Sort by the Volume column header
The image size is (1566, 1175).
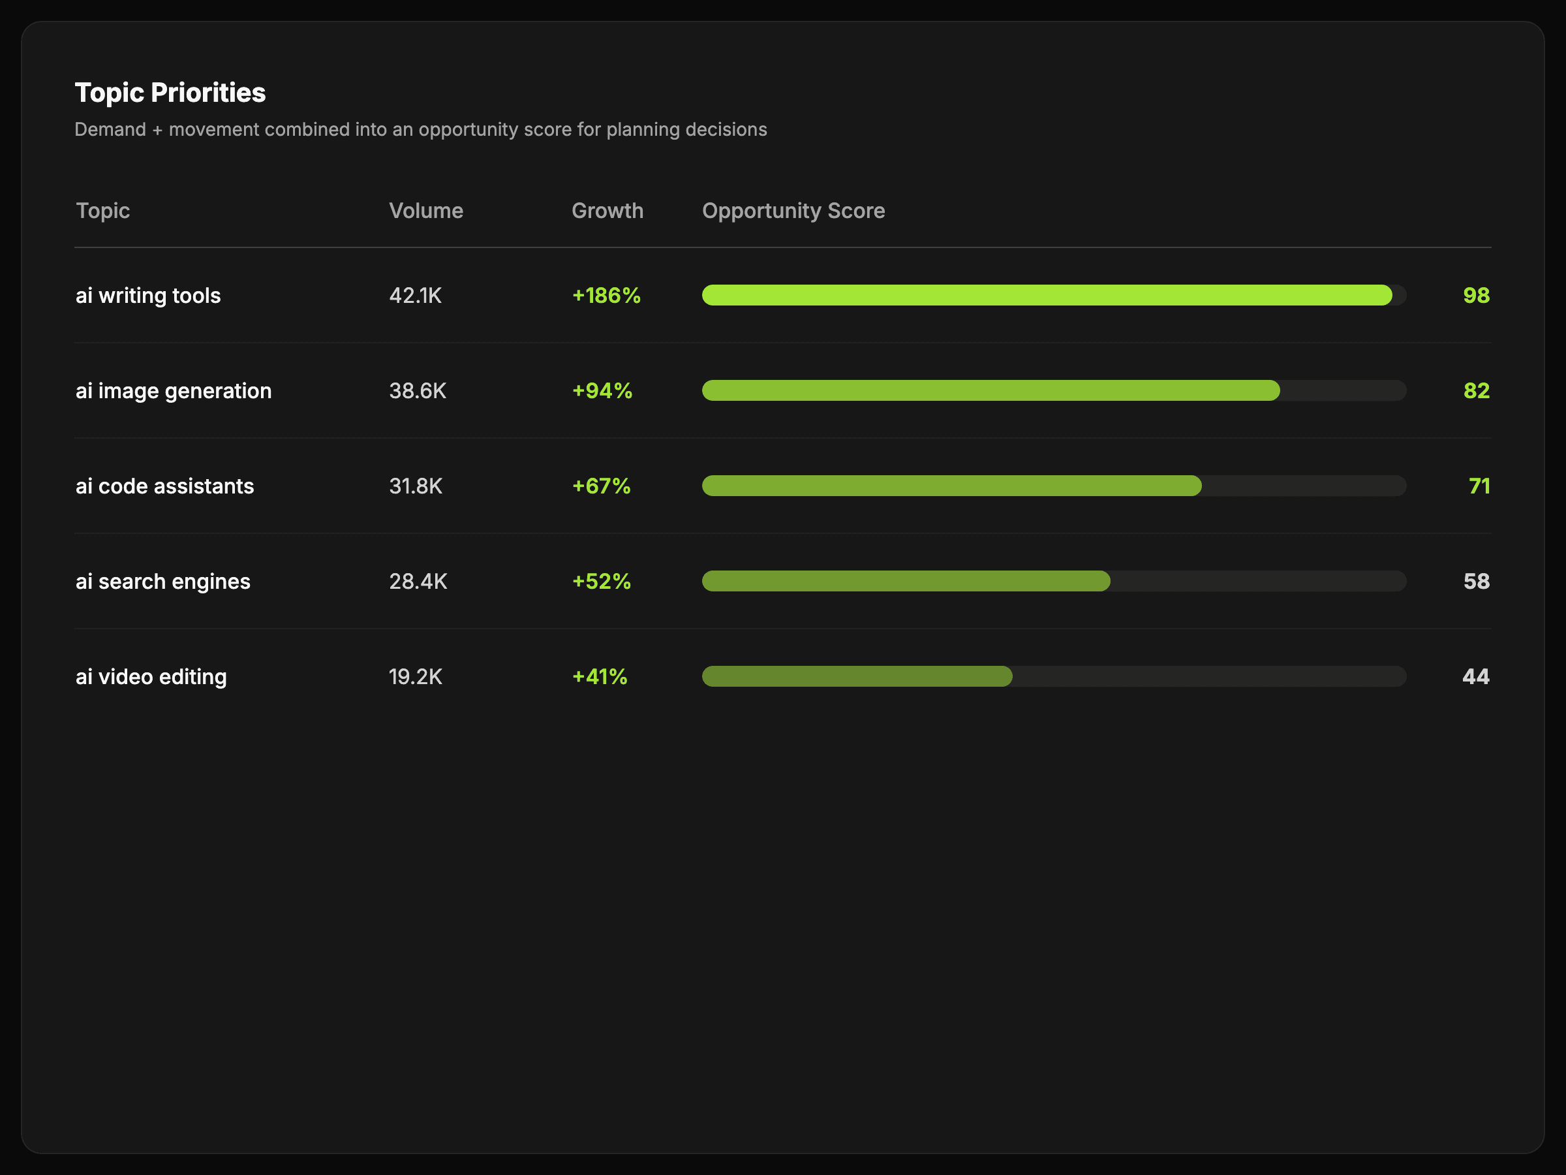[x=425, y=210]
